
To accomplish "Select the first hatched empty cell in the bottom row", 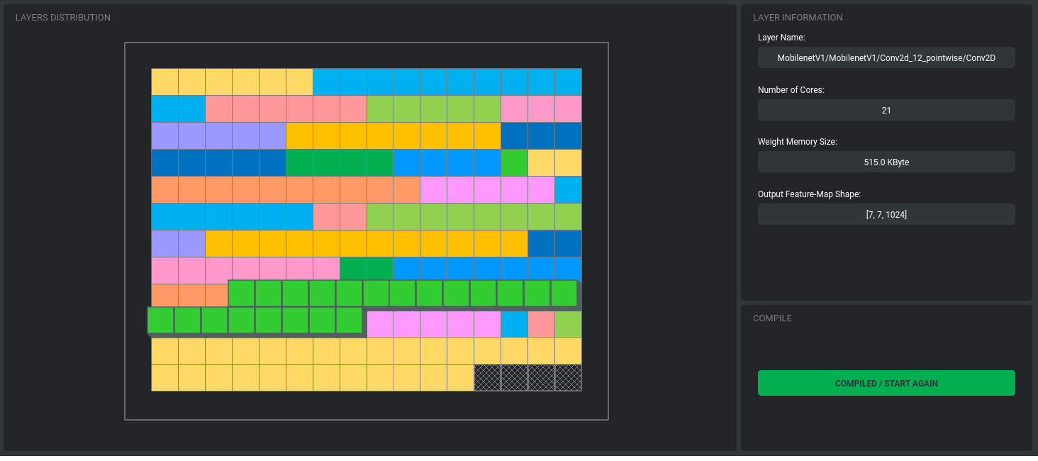I will coord(487,377).
